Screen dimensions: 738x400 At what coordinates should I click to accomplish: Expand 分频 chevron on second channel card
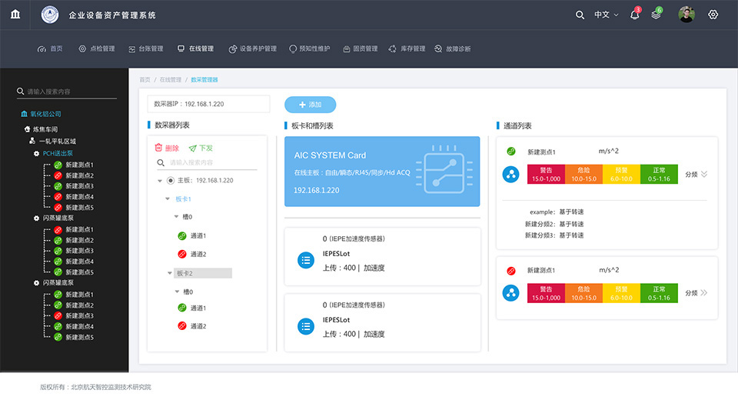click(x=703, y=293)
